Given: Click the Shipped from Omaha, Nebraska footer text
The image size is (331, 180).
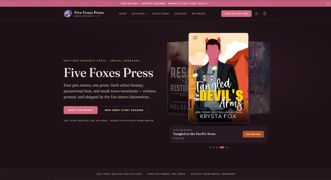Looking at the screenshot, I should click(x=213, y=174).
